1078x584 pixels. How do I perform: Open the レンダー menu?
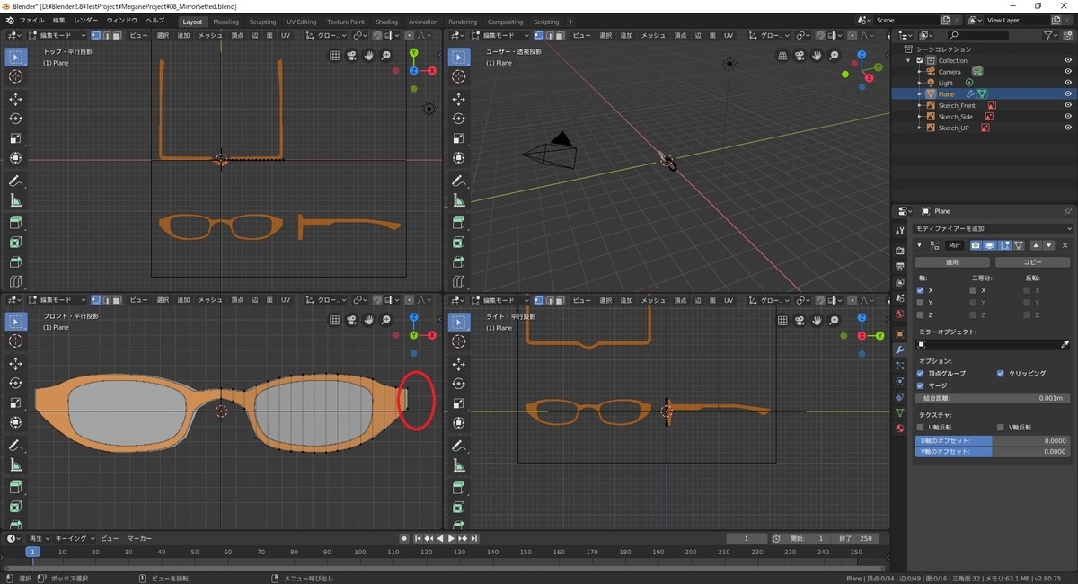tap(86, 20)
